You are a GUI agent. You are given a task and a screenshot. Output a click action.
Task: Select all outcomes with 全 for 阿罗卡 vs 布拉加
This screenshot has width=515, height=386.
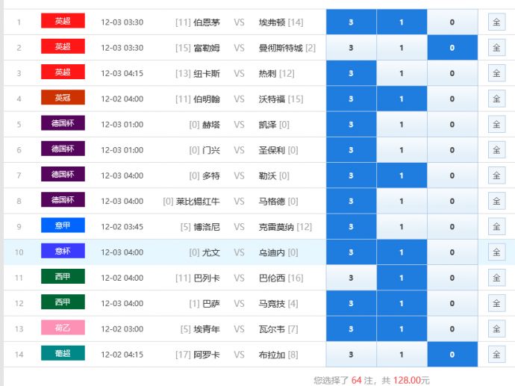[x=496, y=355]
